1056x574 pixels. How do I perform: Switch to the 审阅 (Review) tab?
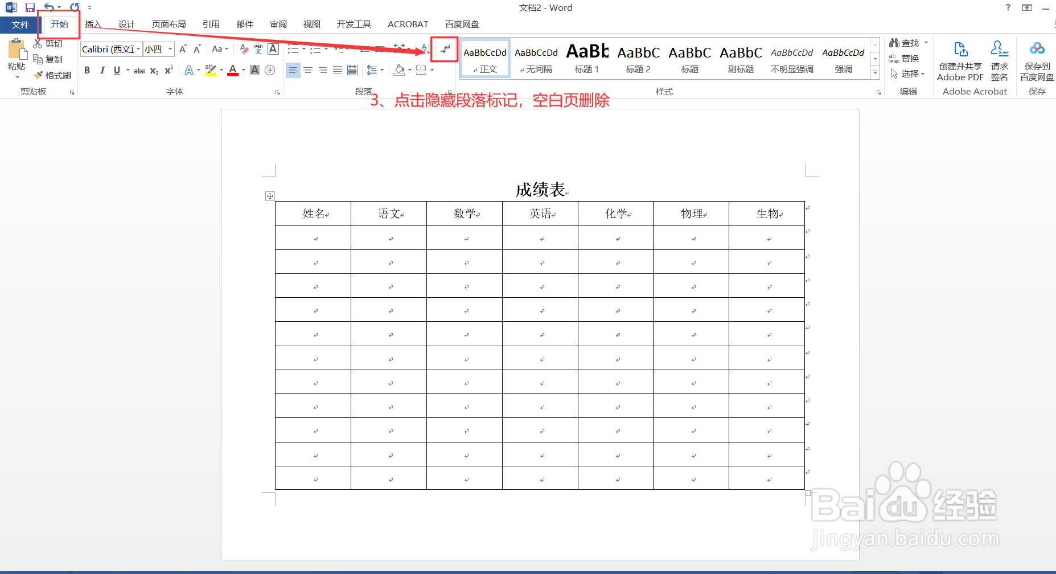coord(278,24)
